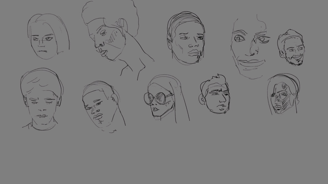Click the large smiling face outline sketch

pyautogui.click(x=251, y=47)
